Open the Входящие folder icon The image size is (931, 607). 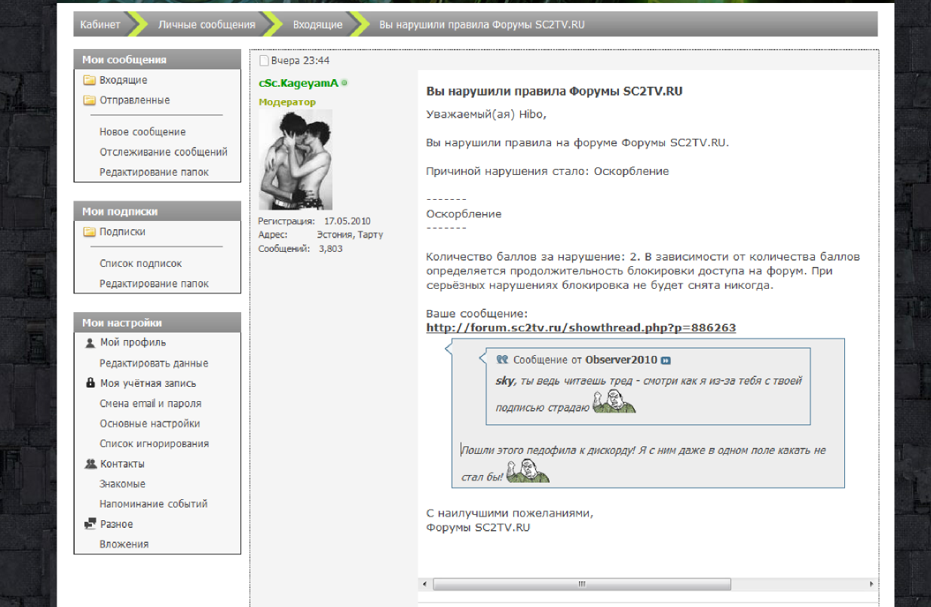point(89,80)
